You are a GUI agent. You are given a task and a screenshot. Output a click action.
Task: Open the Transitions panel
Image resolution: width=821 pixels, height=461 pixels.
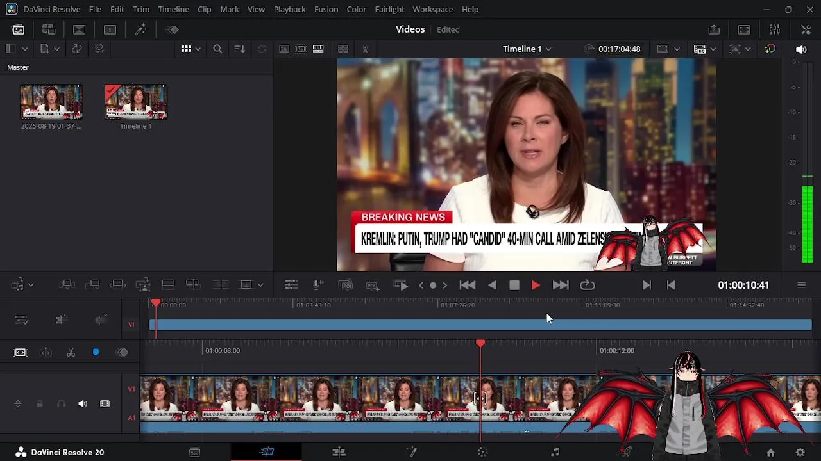(x=80, y=29)
